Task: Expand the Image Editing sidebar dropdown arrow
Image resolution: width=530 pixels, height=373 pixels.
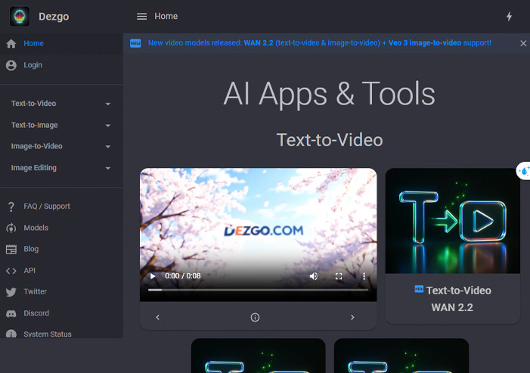Action: click(108, 168)
